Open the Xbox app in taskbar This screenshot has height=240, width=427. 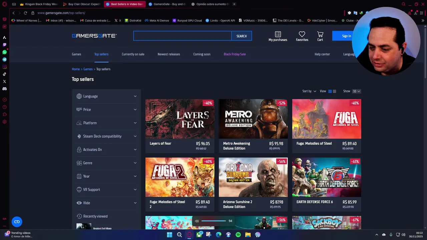[199, 235]
